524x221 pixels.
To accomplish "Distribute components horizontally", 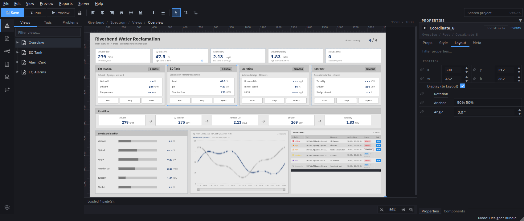I will (154, 13).
